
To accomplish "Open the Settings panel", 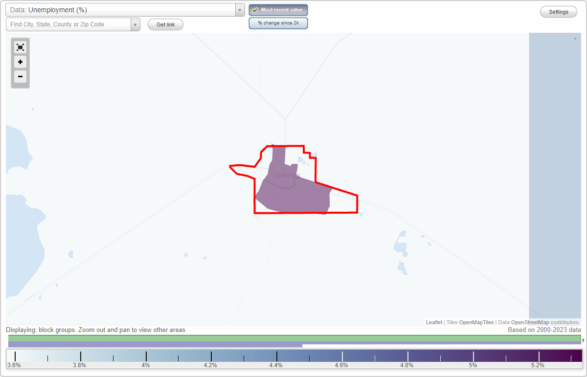I will (x=558, y=11).
